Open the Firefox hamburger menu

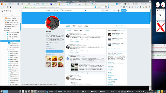pyautogui.click(x=149, y=7)
